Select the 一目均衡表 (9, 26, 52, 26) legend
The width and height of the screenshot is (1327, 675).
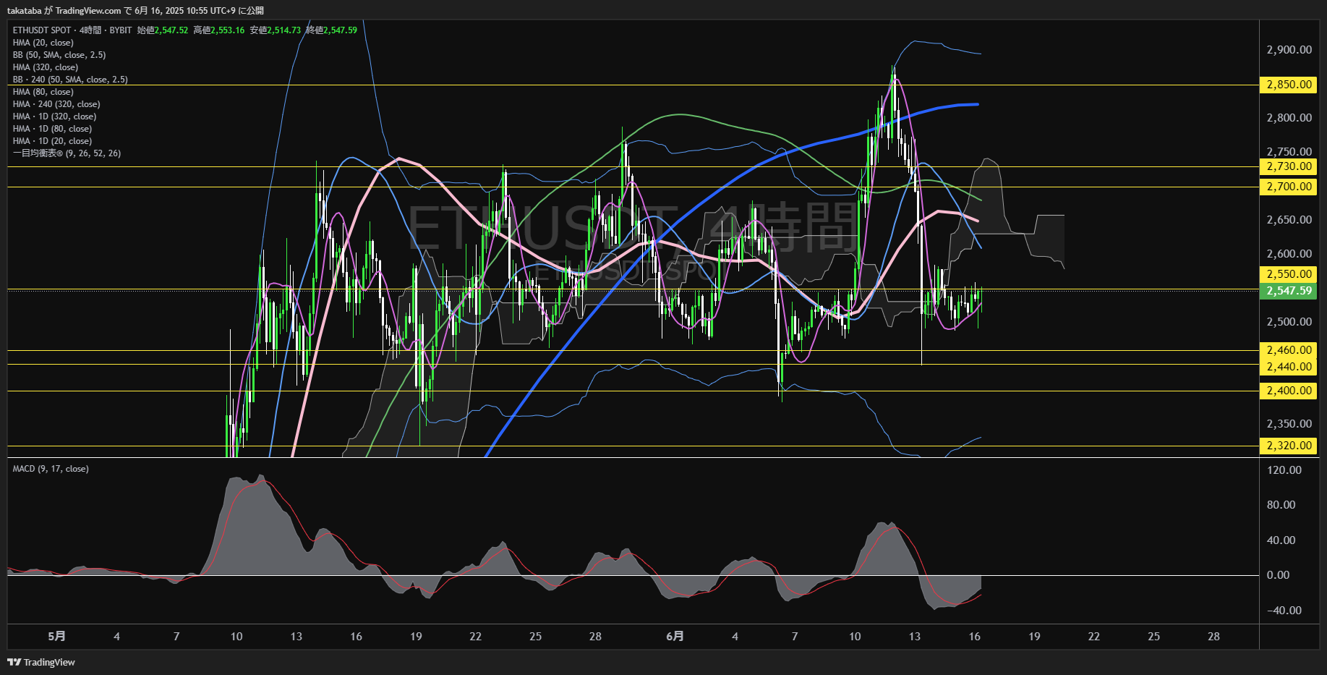67,153
